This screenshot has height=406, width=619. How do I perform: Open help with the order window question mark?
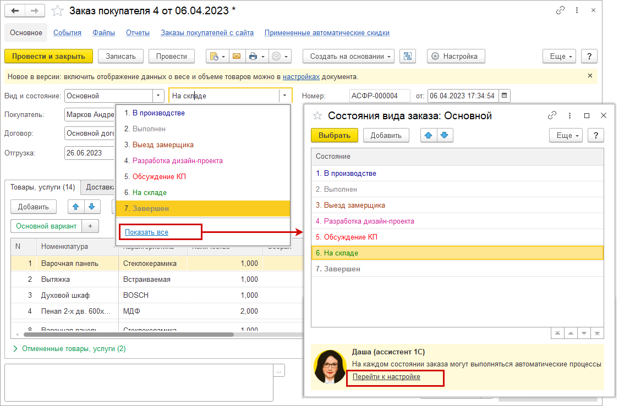tap(589, 57)
